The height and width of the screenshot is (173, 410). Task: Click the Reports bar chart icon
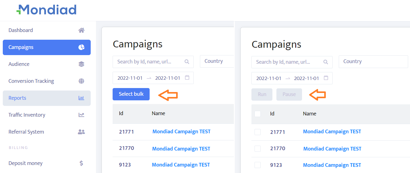point(81,98)
